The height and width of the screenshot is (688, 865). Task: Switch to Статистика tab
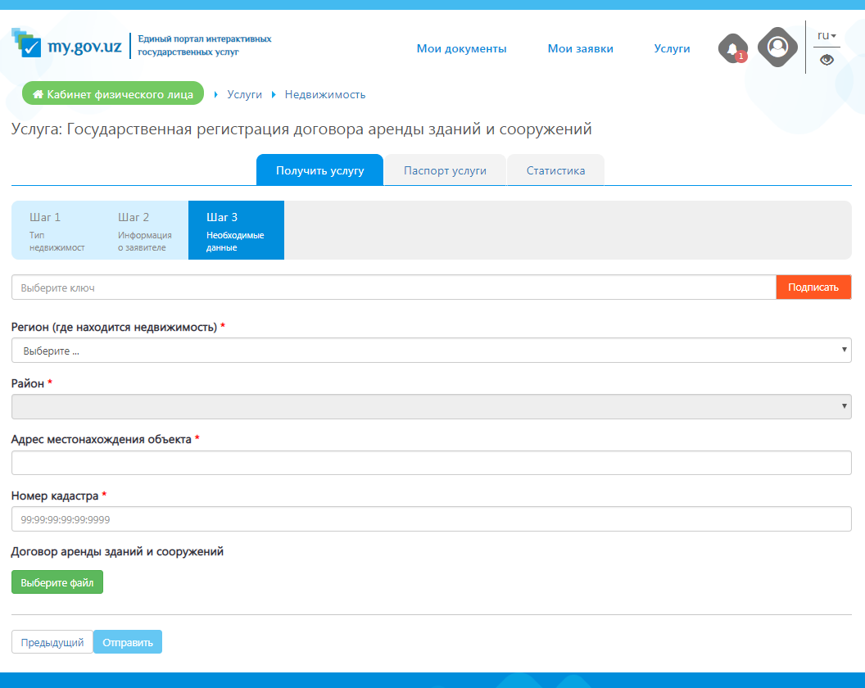(x=555, y=170)
